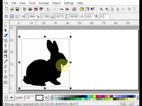The height and width of the screenshot is (106, 142).
Task: Click the Zoom in magnifier icon
Action: click(101, 9)
